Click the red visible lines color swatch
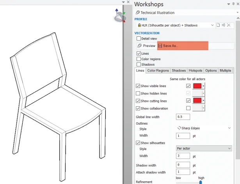Screen dimensions: 240x184 coord(197,86)
